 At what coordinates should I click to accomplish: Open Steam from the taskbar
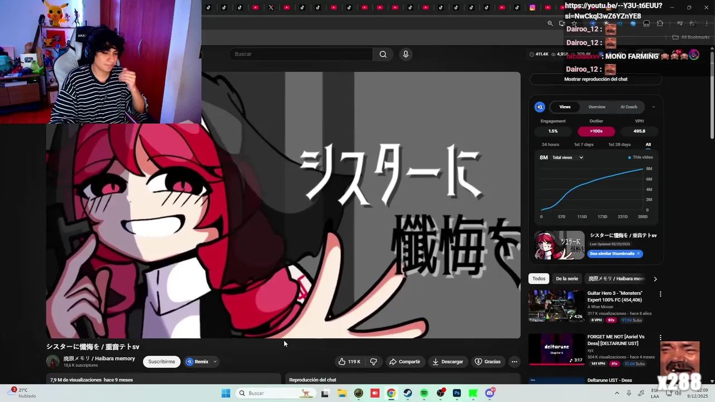tap(408, 393)
